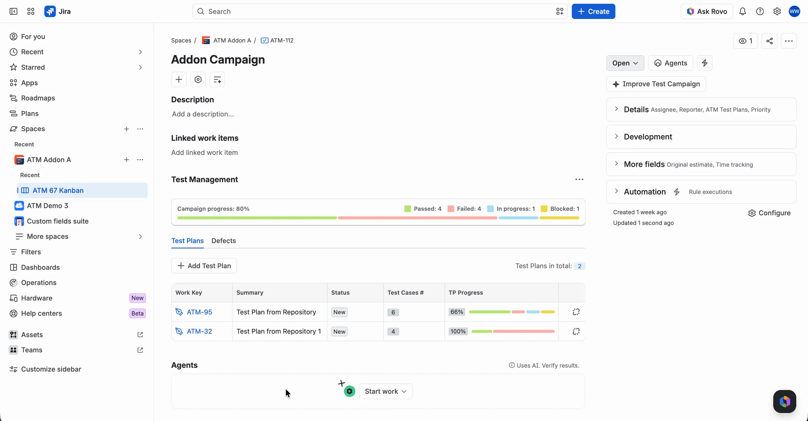Image resolution: width=808 pixels, height=421 pixels.
Task: Open Jira settings gear
Action: tap(777, 11)
